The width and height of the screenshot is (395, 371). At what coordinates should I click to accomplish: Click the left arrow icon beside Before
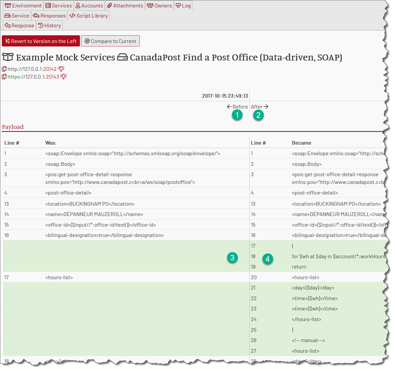pyautogui.click(x=229, y=107)
